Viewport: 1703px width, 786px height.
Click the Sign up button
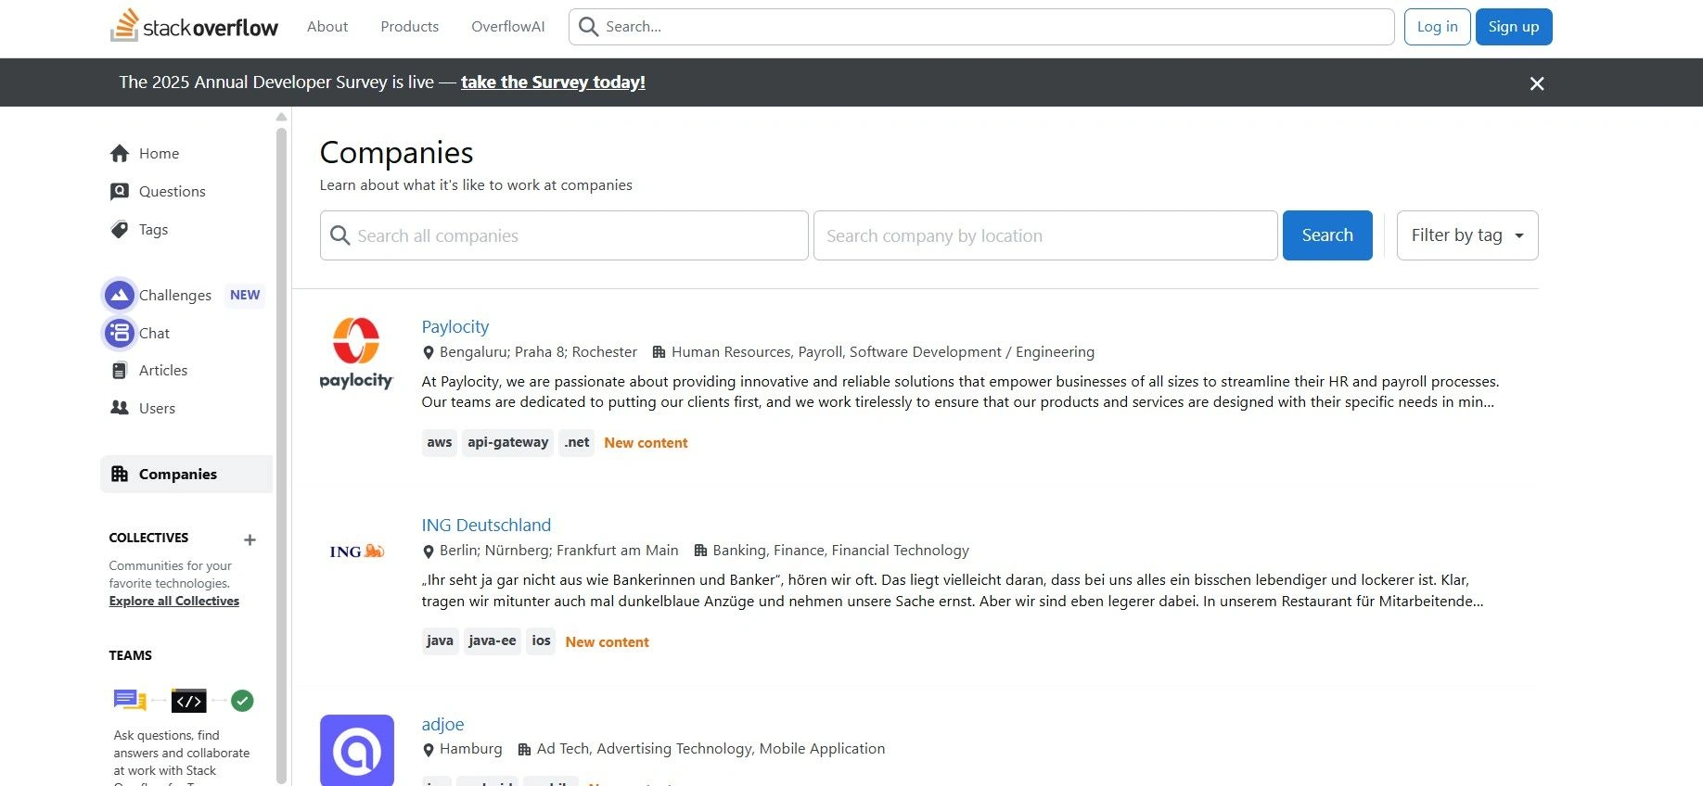(x=1513, y=26)
